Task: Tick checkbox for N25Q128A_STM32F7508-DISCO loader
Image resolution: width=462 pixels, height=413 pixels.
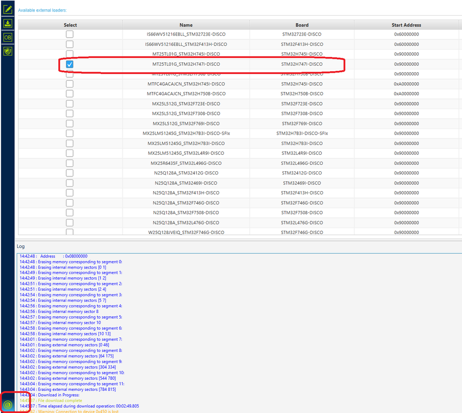Action: (69, 213)
